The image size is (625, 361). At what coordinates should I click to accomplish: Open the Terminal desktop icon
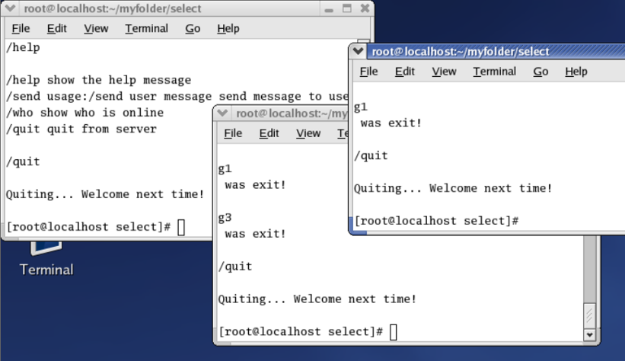[46, 258]
